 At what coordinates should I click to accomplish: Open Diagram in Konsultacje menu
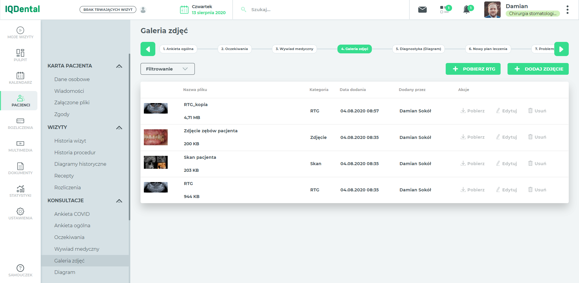point(65,272)
